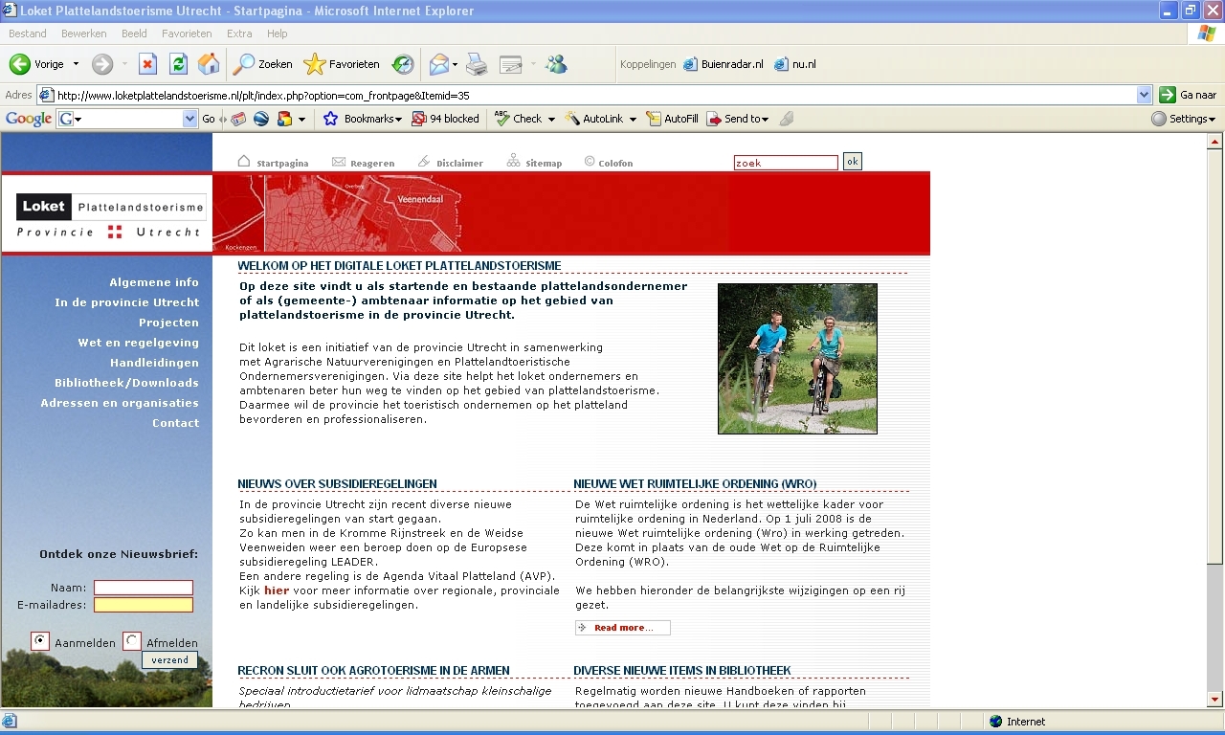Click the 94 blocked popup blocker
Viewport: 1225px width, 735px height.
[x=445, y=119]
